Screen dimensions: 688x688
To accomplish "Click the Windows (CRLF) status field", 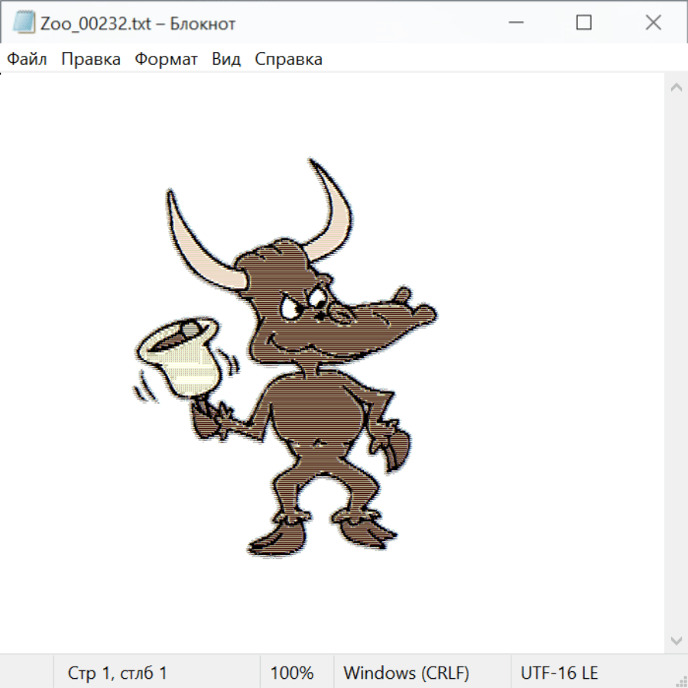I will pyautogui.click(x=406, y=673).
